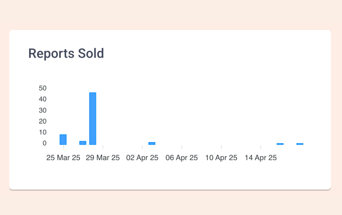Screen dimensions: 342x215
Task: Click the 25 Mar 25 axis label
Action: [63, 158]
